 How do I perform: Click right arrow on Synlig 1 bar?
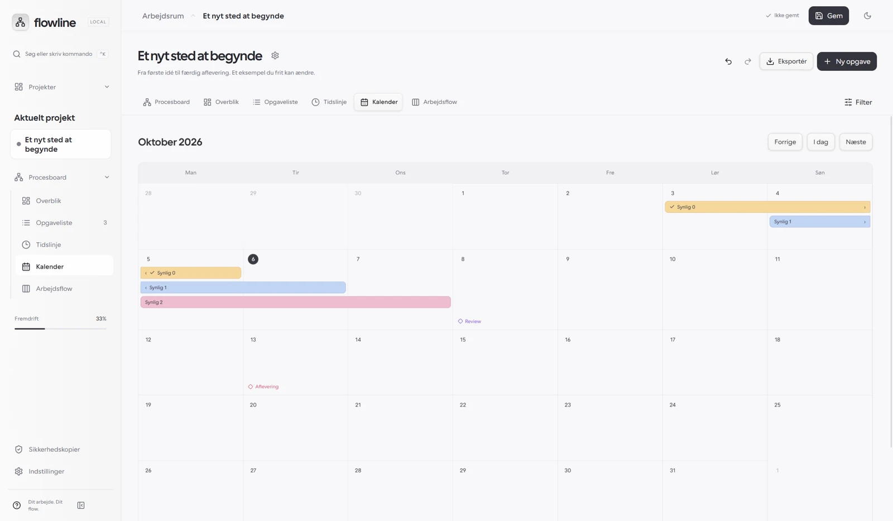865,222
